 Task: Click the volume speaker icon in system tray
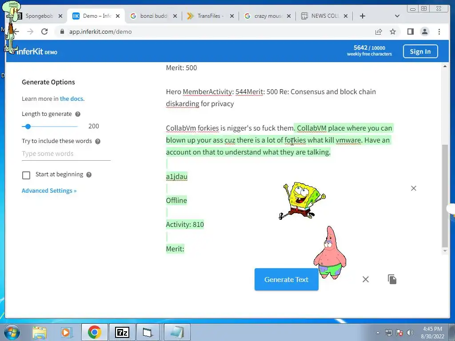pos(410,333)
